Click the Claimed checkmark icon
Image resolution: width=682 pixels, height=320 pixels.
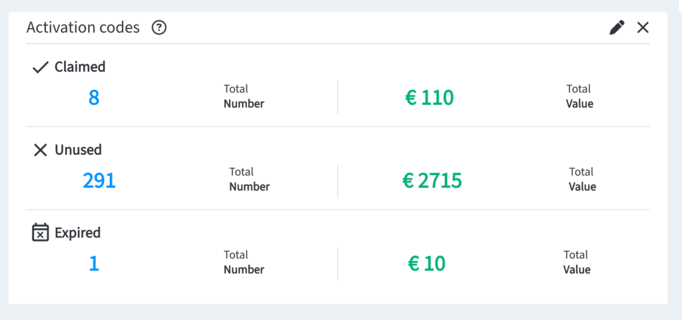coord(41,67)
